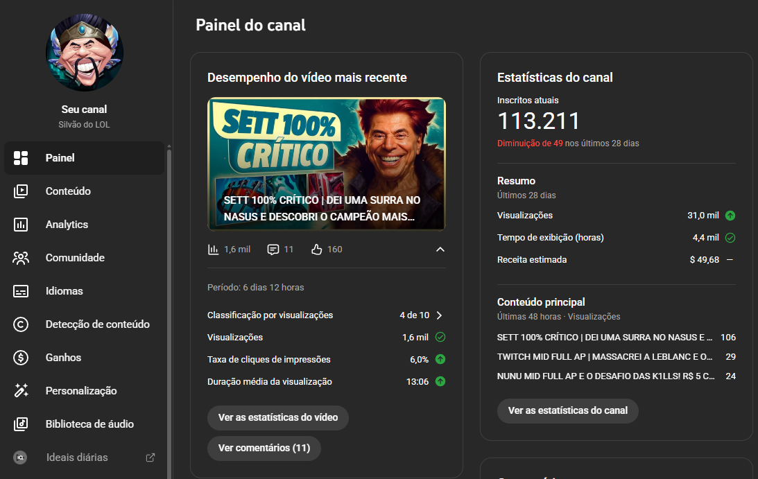Open the Ganhos sidebar entry
The image size is (758, 479).
tap(84, 358)
